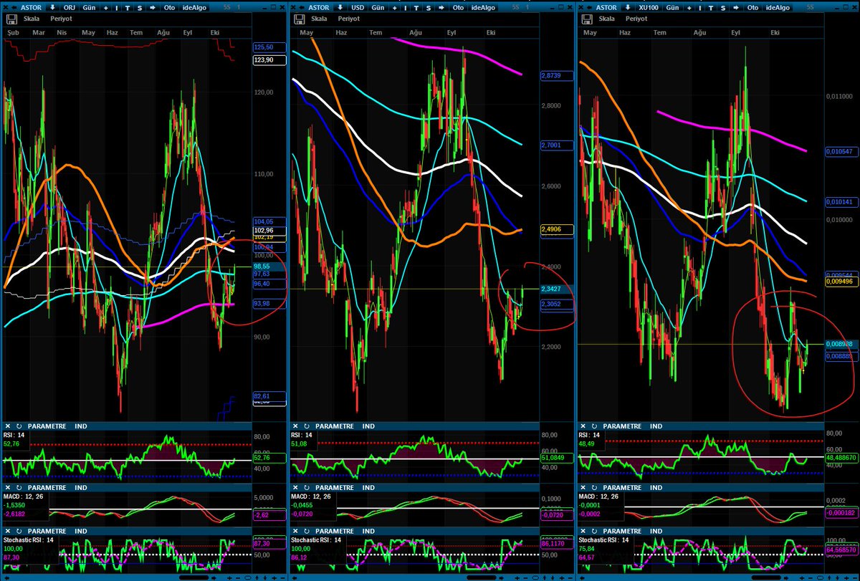Open the symbol down-arrow dropdown in the USD window
860x581 pixels.
click(339, 8)
